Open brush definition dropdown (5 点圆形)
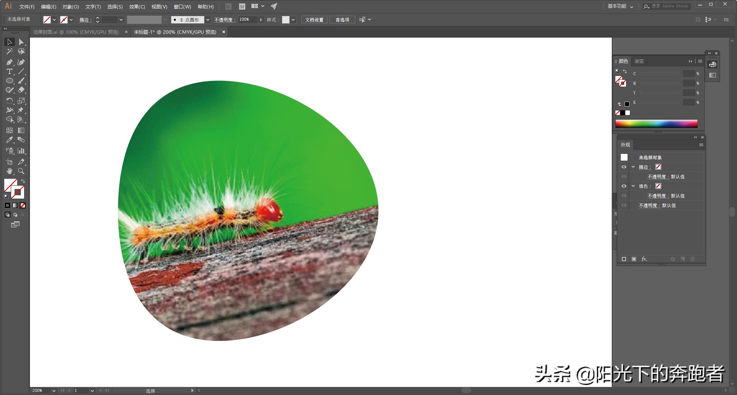737x395 pixels. pos(208,20)
